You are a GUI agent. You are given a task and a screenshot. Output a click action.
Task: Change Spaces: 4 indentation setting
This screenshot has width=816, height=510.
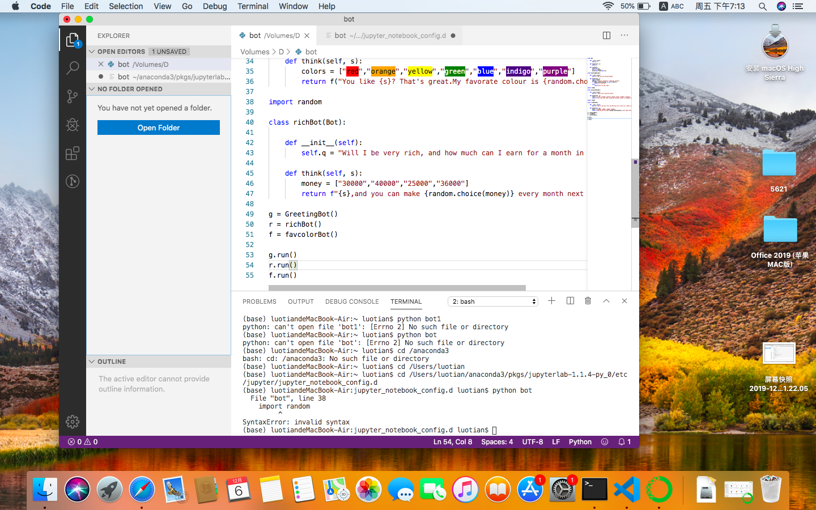(497, 441)
